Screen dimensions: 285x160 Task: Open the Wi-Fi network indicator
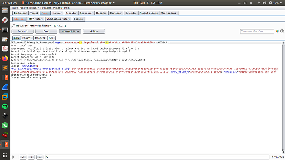[259, 3]
